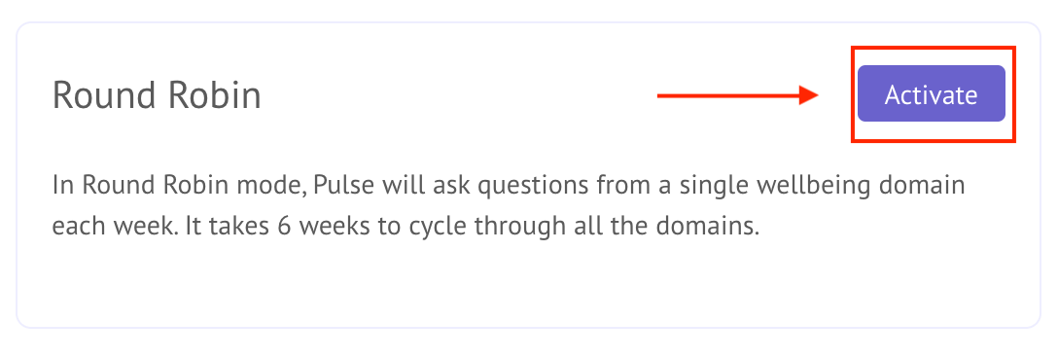Click the arrowhead of the red arrow
The height and width of the screenshot is (358, 1058).
(x=809, y=95)
